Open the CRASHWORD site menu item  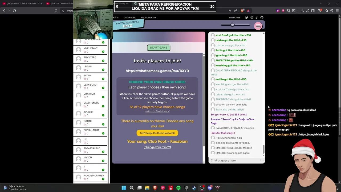pyautogui.click(x=130, y=18)
